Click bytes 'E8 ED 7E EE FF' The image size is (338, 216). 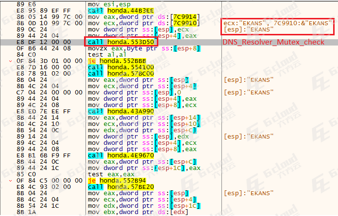point(44,111)
